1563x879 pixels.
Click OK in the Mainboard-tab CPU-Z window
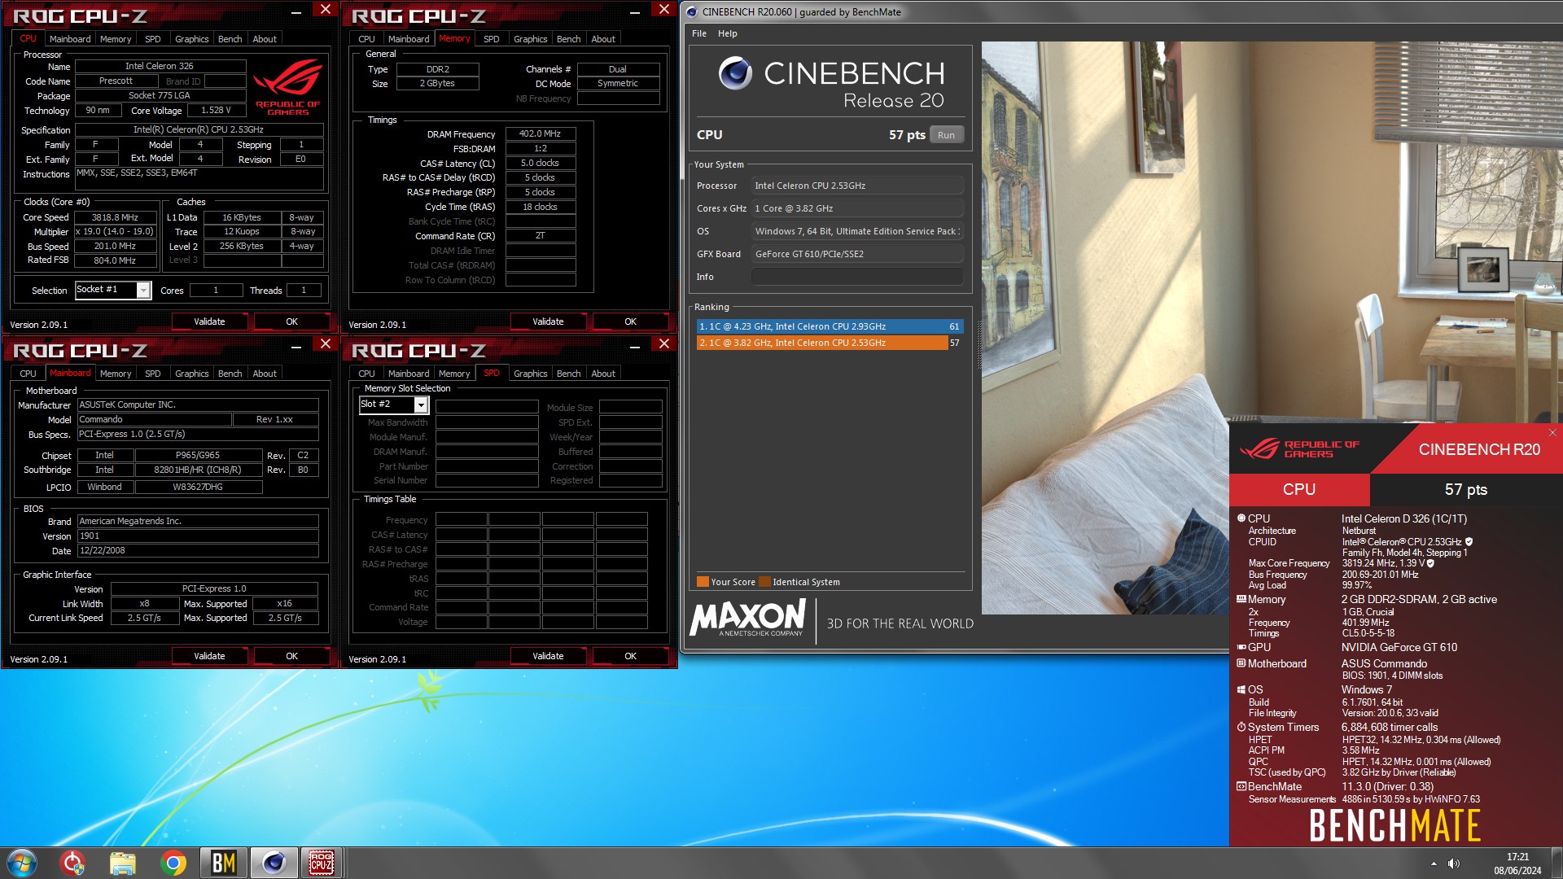tap(291, 656)
